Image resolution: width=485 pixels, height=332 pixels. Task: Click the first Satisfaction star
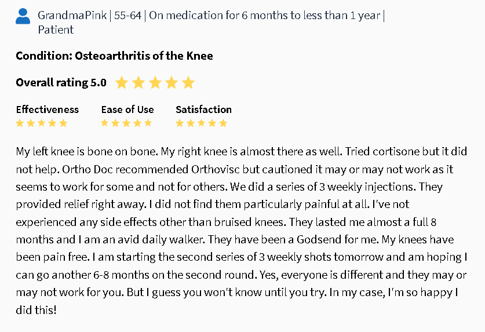[x=180, y=123]
